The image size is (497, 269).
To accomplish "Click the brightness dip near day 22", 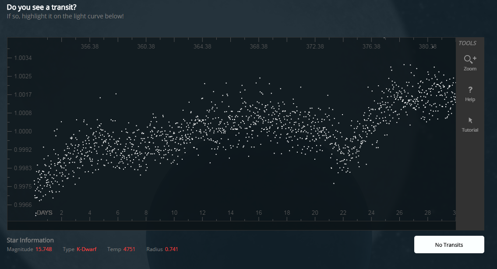I will pos(344,157).
